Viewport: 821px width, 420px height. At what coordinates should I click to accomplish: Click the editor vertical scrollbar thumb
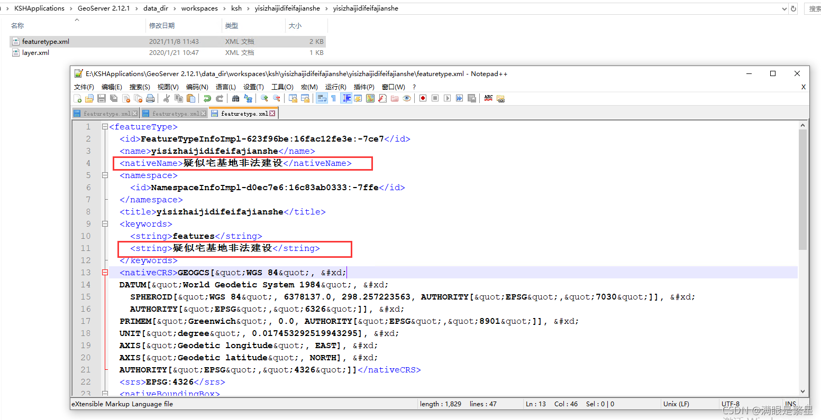click(802, 190)
